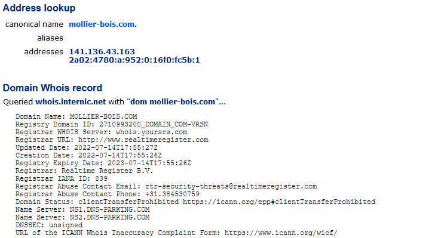The image size is (438, 238).
Task: Open the mollier-bois.com canonical name link
Action: coord(103,24)
